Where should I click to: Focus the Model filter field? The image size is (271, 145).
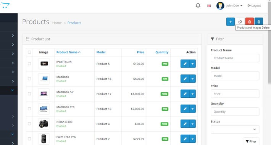click(x=235, y=76)
